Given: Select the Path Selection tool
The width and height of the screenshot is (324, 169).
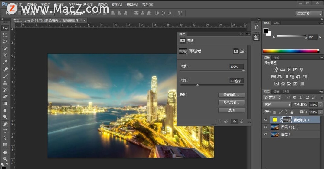Looking at the screenshot, I should [x=5, y=138].
